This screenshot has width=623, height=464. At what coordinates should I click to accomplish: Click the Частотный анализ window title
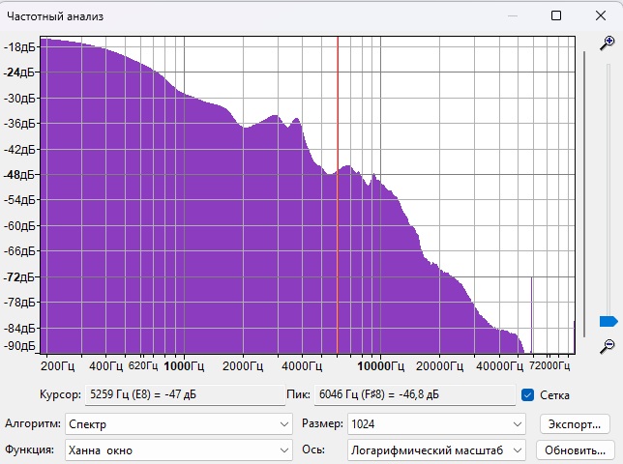pos(55,16)
